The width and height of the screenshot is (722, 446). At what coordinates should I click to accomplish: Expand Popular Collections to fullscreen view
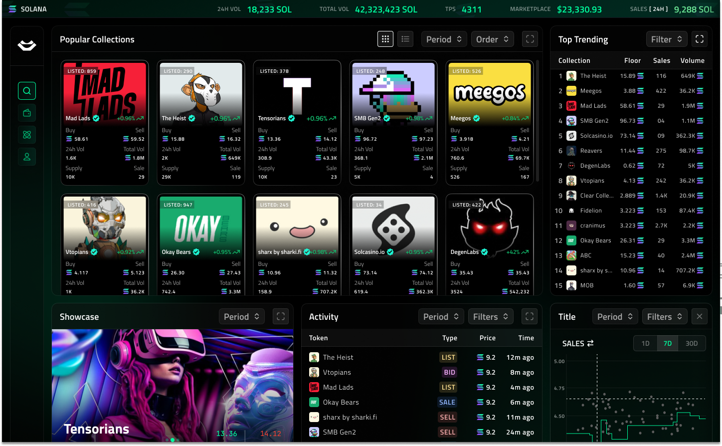coord(530,39)
